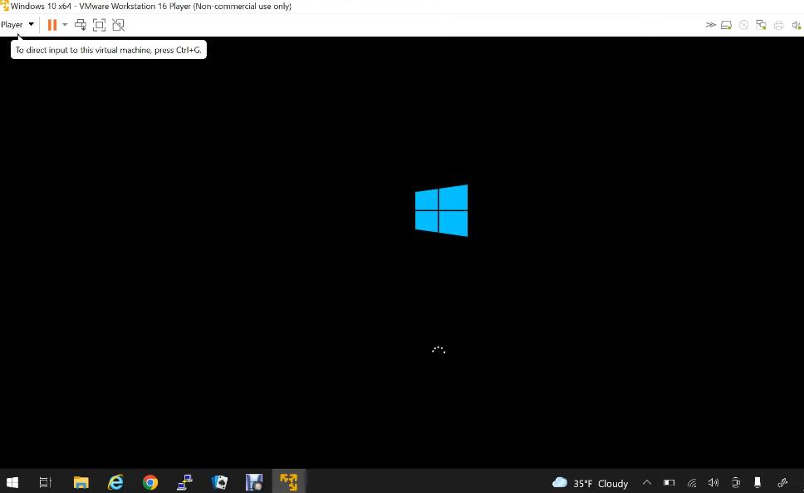Enter full screen mode
The height and width of the screenshot is (493, 804).
pos(99,25)
